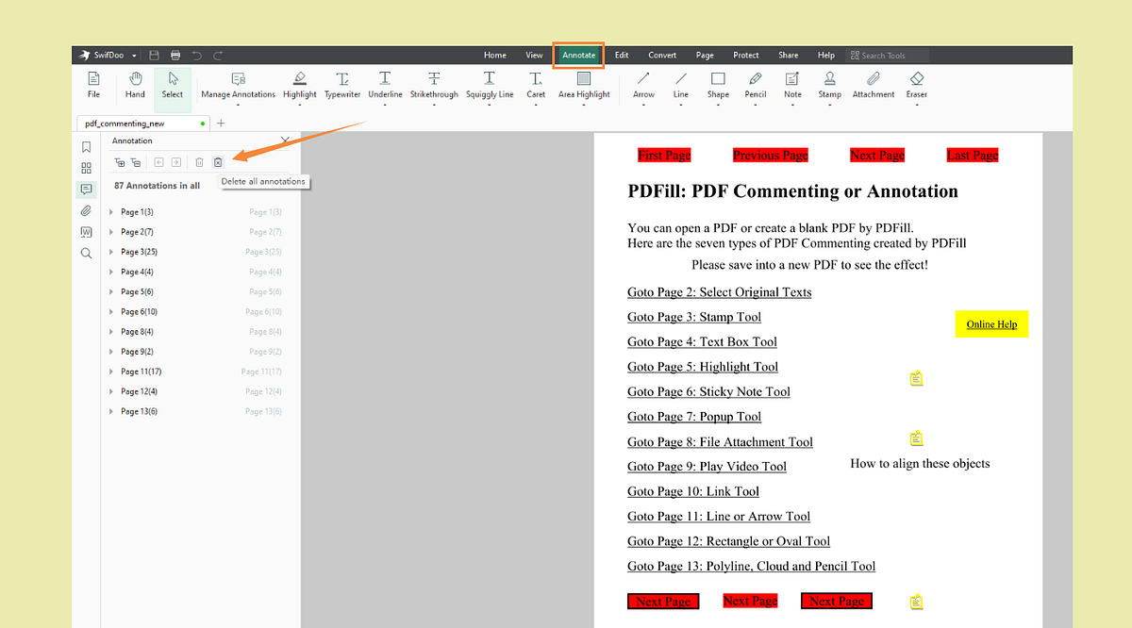Expand the Page 2(7) annotation group
The width and height of the screenshot is (1132, 628).
(x=111, y=232)
